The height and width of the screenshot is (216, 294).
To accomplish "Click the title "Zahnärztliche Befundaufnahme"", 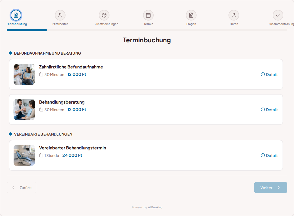I will pos(71,67).
